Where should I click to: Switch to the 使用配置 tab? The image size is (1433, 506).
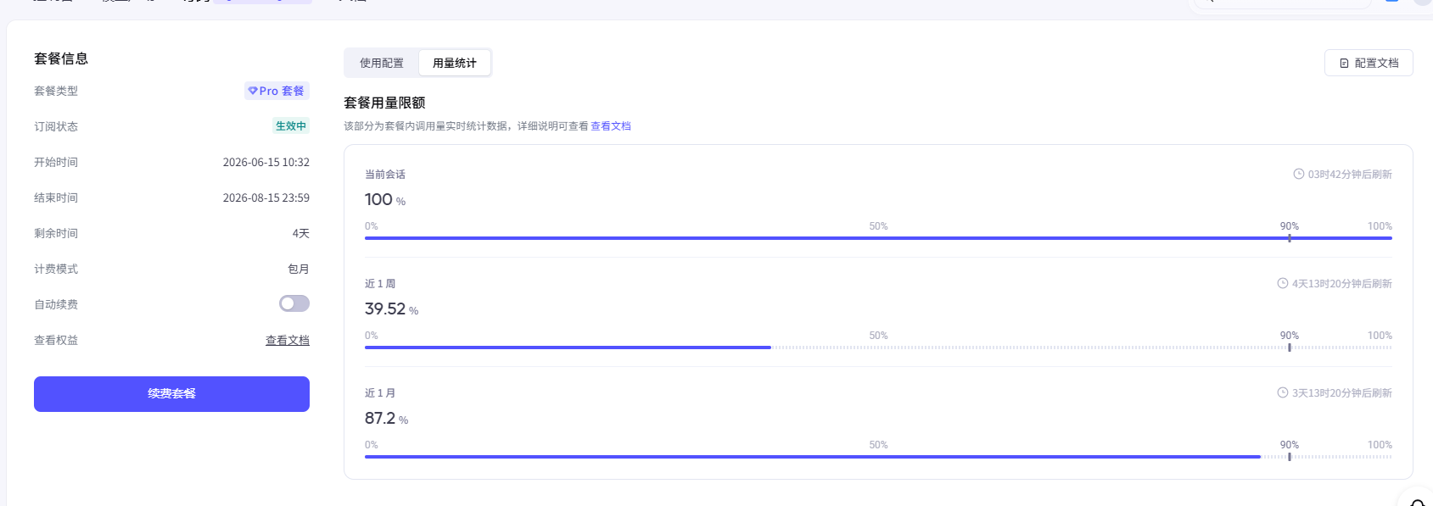pyautogui.click(x=382, y=63)
